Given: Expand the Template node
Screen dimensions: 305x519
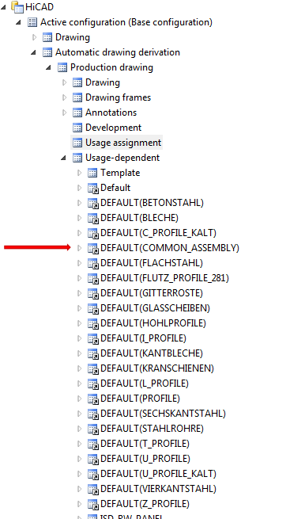Looking at the screenshot, I should click(x=79, y=173).
